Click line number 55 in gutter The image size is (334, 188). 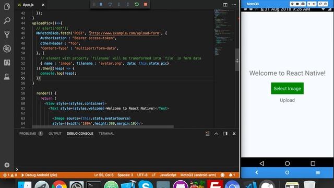point(23,78)
